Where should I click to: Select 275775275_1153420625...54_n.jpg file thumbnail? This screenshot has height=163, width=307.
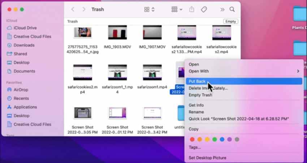point(82,32)
